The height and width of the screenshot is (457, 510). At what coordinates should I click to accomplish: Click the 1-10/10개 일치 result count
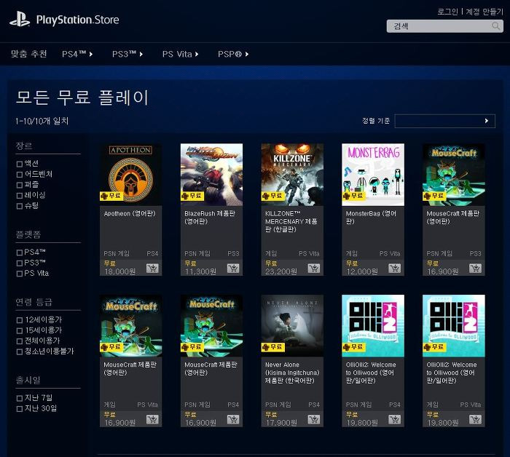click(42, 121)
